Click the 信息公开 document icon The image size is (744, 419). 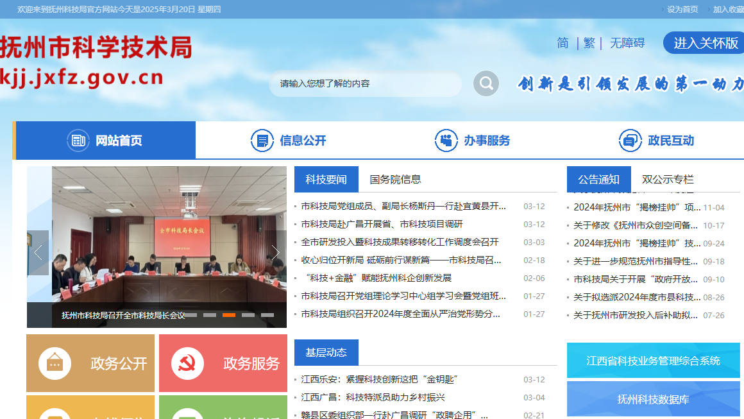coord(262,141)
